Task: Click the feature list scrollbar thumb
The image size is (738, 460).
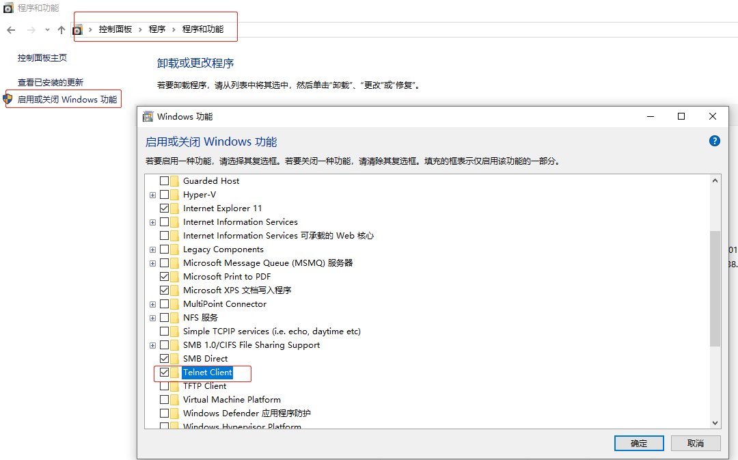Action: click(715, 288)
